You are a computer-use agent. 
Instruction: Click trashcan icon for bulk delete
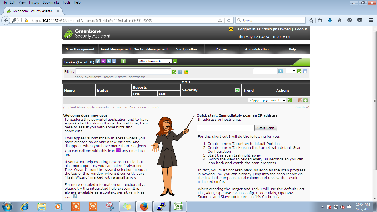point(300,100)
